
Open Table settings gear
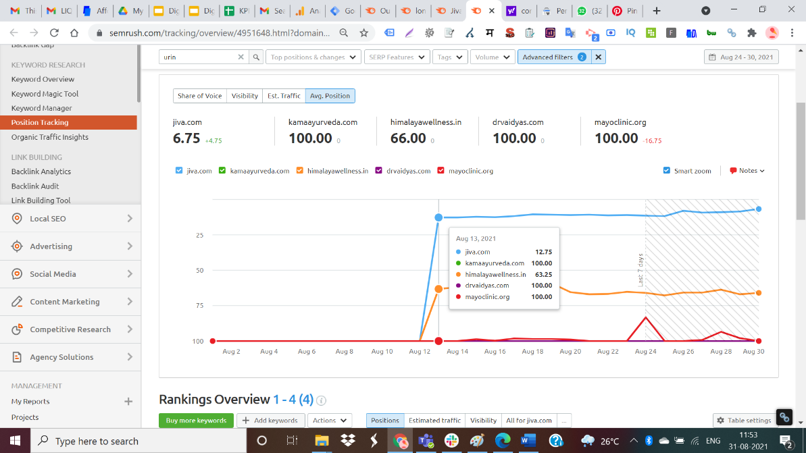point(745,420)
